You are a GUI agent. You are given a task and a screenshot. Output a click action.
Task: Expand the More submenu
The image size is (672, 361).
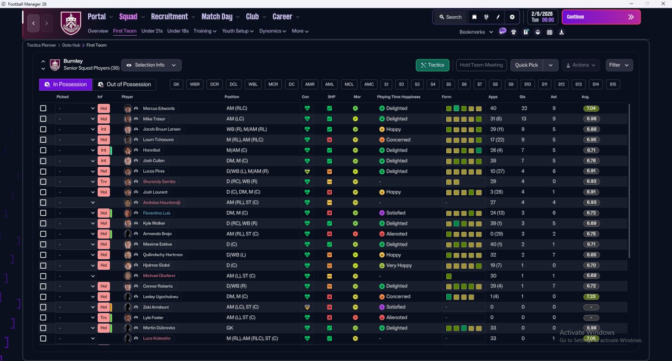click(x=300, y=31)
